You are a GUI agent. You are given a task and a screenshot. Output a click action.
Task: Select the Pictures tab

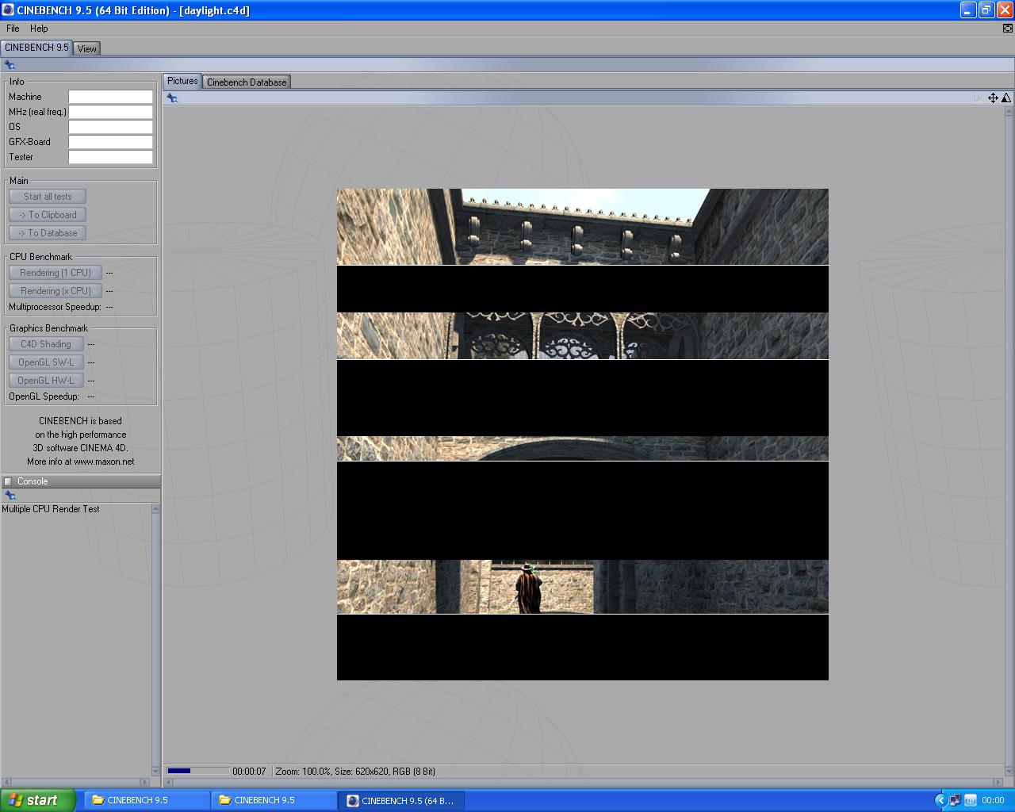tap(182, 81)
